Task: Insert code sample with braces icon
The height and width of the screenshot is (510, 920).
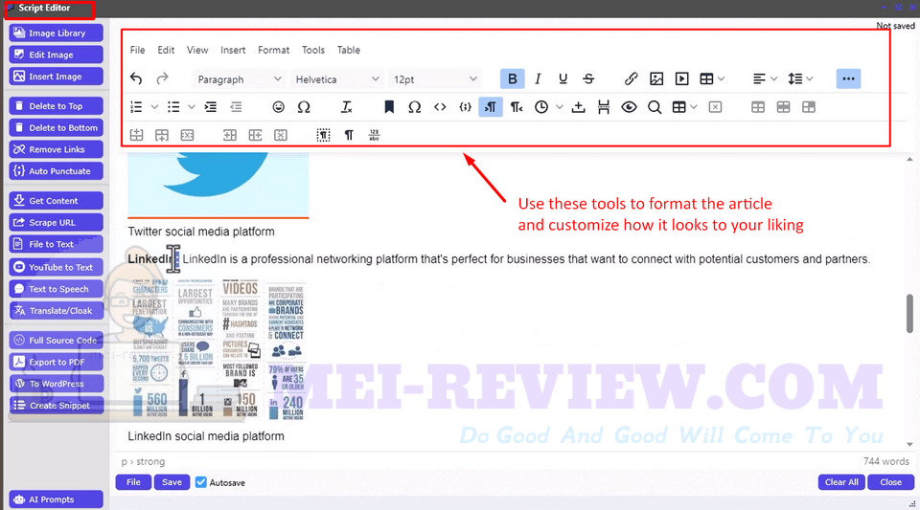Action: tap(466, 107)
